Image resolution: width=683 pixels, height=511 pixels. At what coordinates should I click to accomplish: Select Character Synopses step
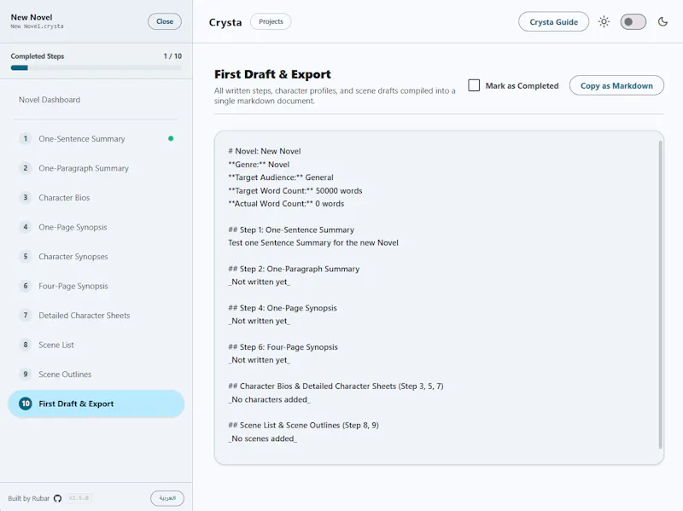[x=96, y=257]
